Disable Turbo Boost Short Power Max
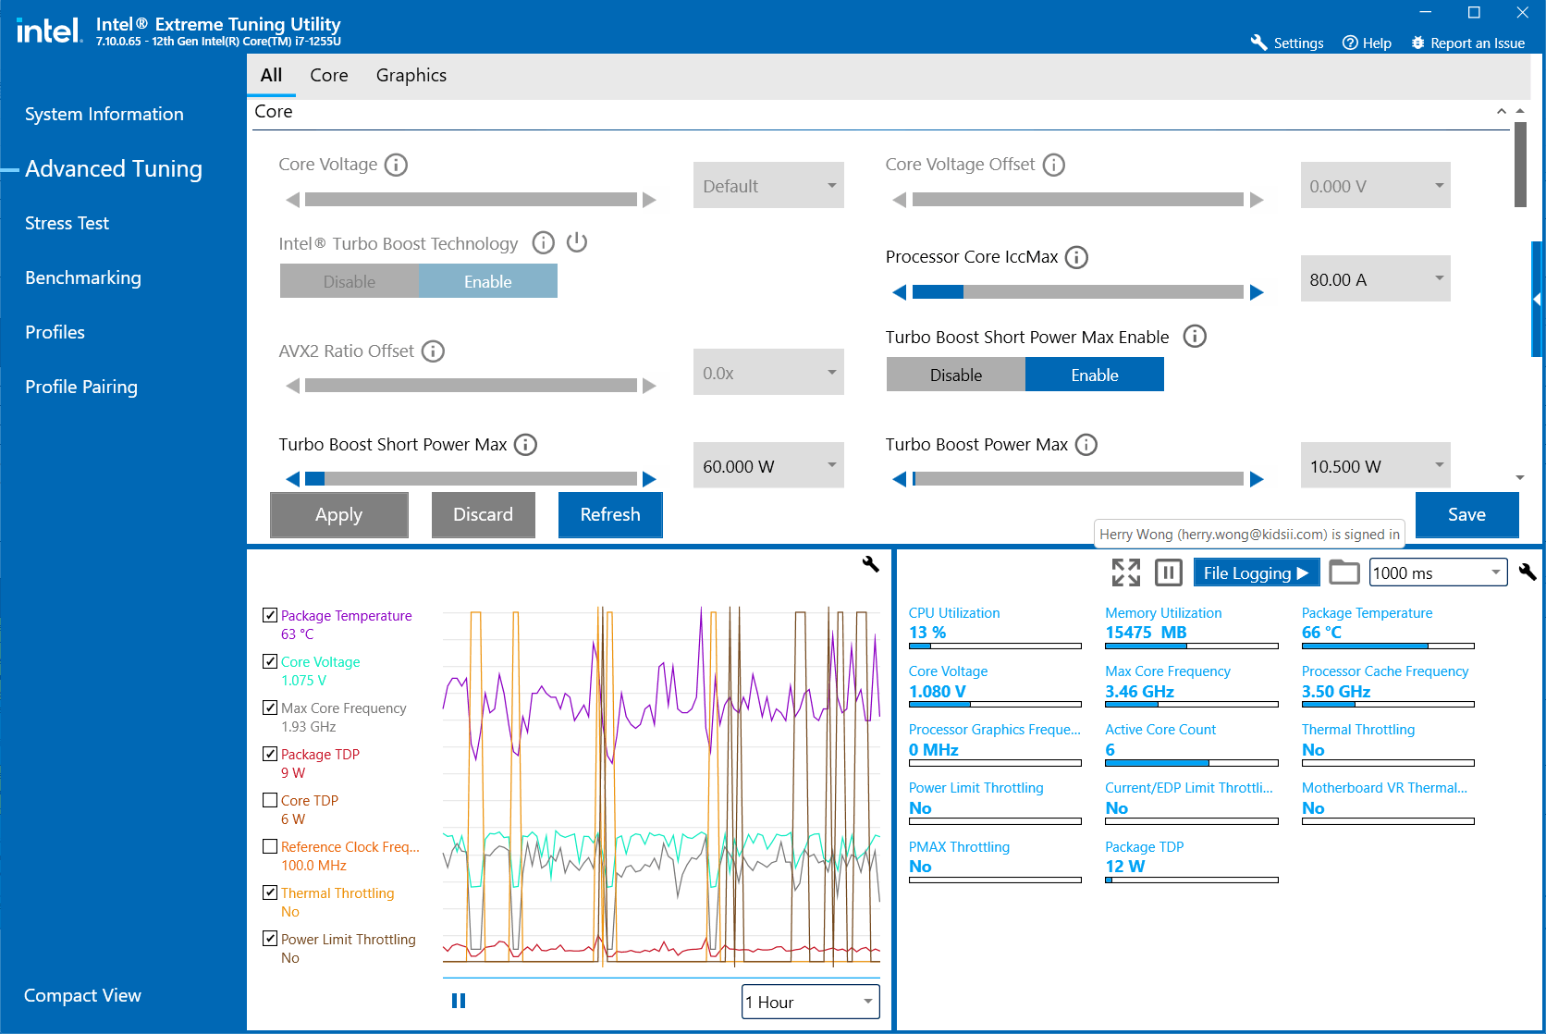The image size is (1546, 1034). [x=955, y=375]
